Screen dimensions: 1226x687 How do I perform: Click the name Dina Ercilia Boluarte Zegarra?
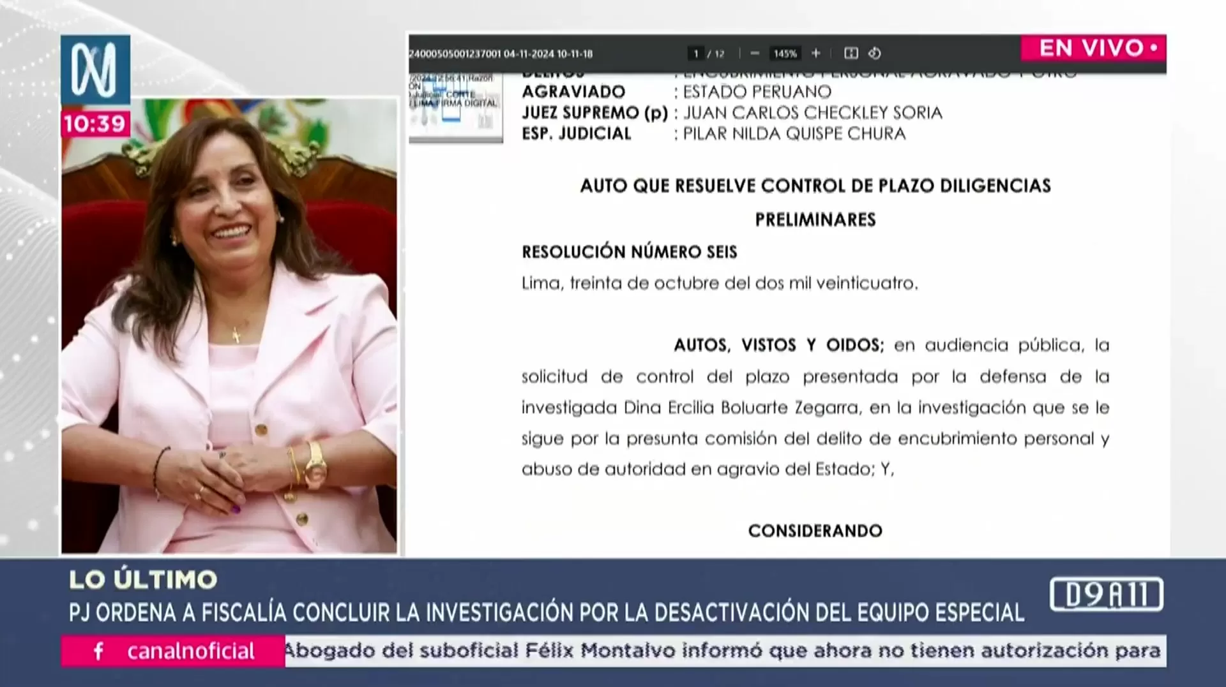[x=743, y=408]
